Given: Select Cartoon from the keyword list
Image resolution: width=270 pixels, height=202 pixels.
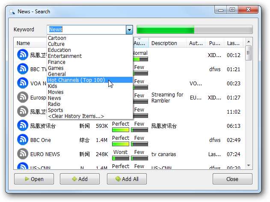Looking at the screenshot, I should pos(90,38).
